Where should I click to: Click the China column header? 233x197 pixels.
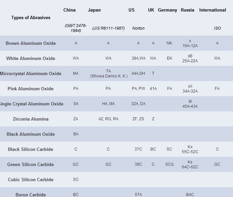(69, 10)
